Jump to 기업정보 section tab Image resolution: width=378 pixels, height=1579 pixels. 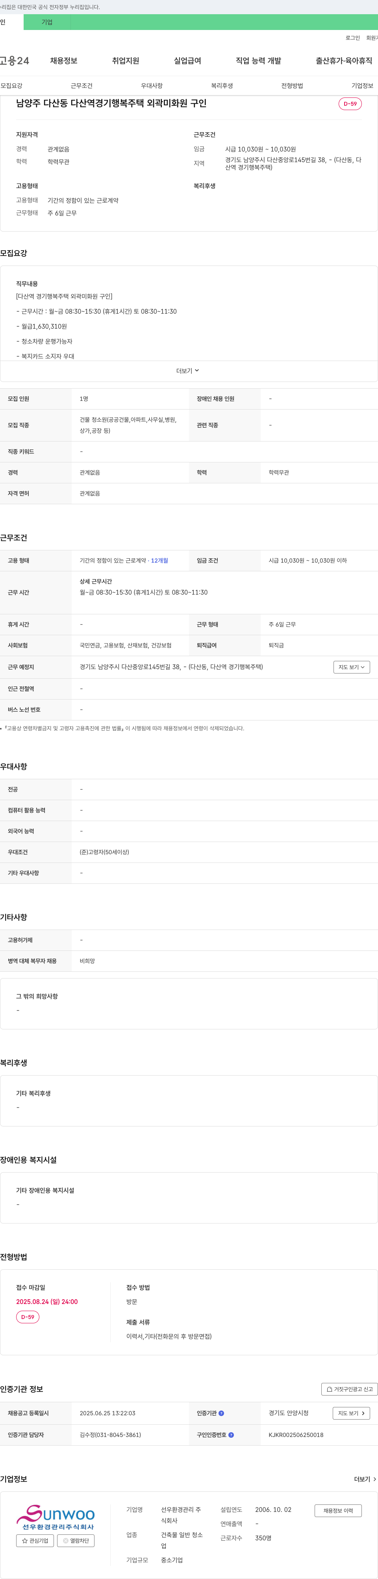362,86
